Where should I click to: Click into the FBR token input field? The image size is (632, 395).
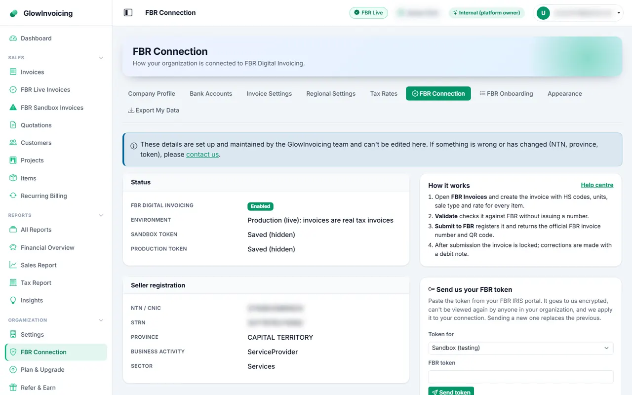[521, 377]
